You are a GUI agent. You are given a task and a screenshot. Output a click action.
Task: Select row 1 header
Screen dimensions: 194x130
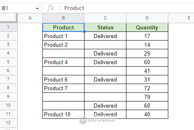click(8, 27)
